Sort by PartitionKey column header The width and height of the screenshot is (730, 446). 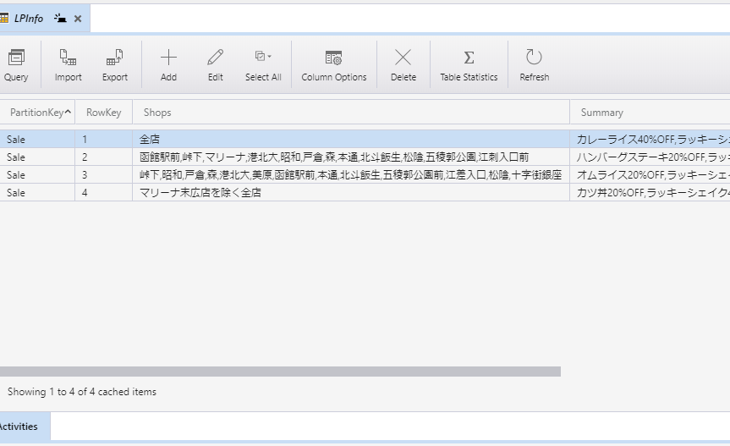point(36,113)
